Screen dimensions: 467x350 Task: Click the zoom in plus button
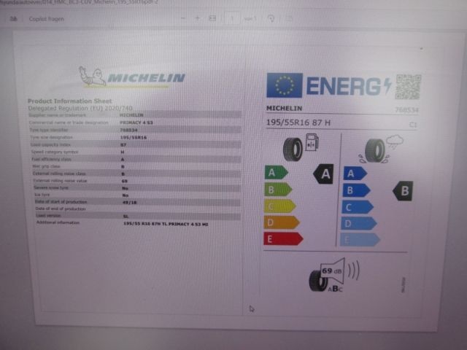click(x=197, y=18)
